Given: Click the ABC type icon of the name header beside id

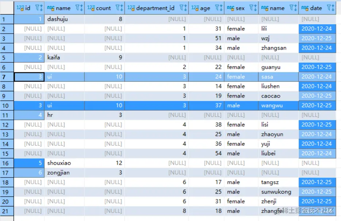Looking at the screenshot, I should (51, 8).
